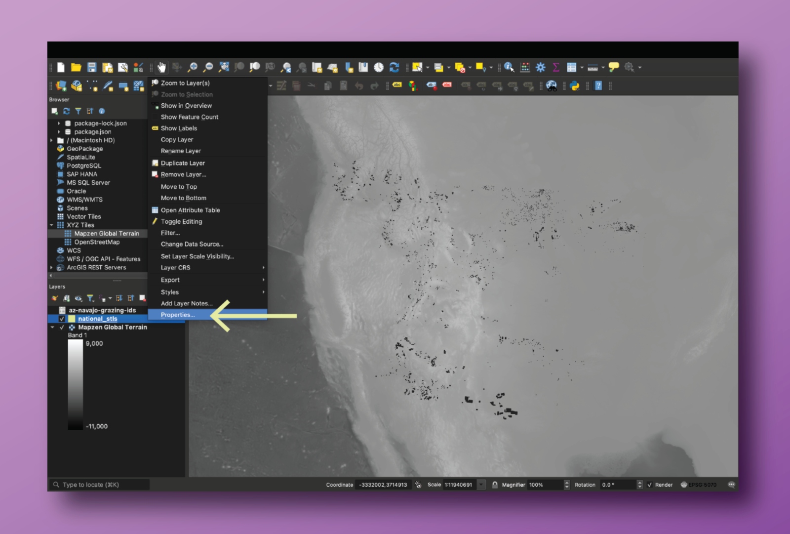Viewport: 790px width, 534px height.
Task: Open the Statistical Summary sigma icon
Action: (556, 67)
